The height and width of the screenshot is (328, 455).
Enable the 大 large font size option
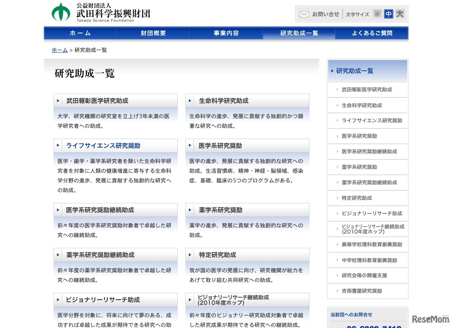click(x=400, y=14)
